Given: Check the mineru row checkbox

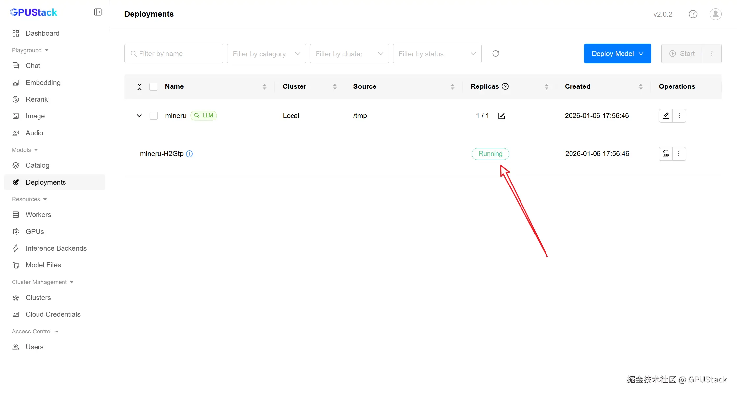Looking at the screenshot, I should pyautogui.click(x=153, y=116).
